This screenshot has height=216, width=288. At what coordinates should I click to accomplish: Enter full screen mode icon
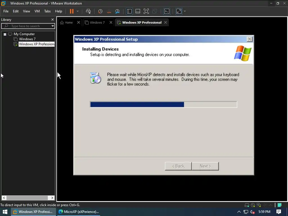pyautogui.click(x=146, y=11)
